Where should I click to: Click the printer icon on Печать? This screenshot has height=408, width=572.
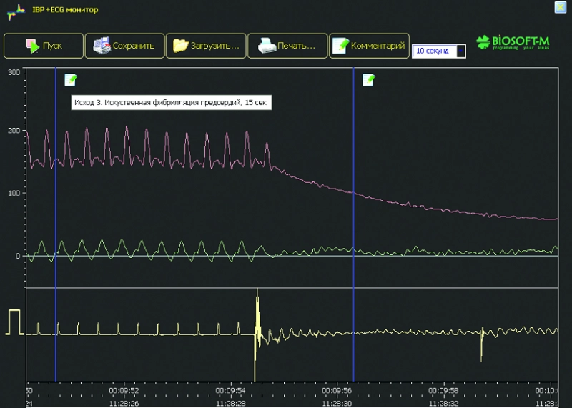[267, 46]
